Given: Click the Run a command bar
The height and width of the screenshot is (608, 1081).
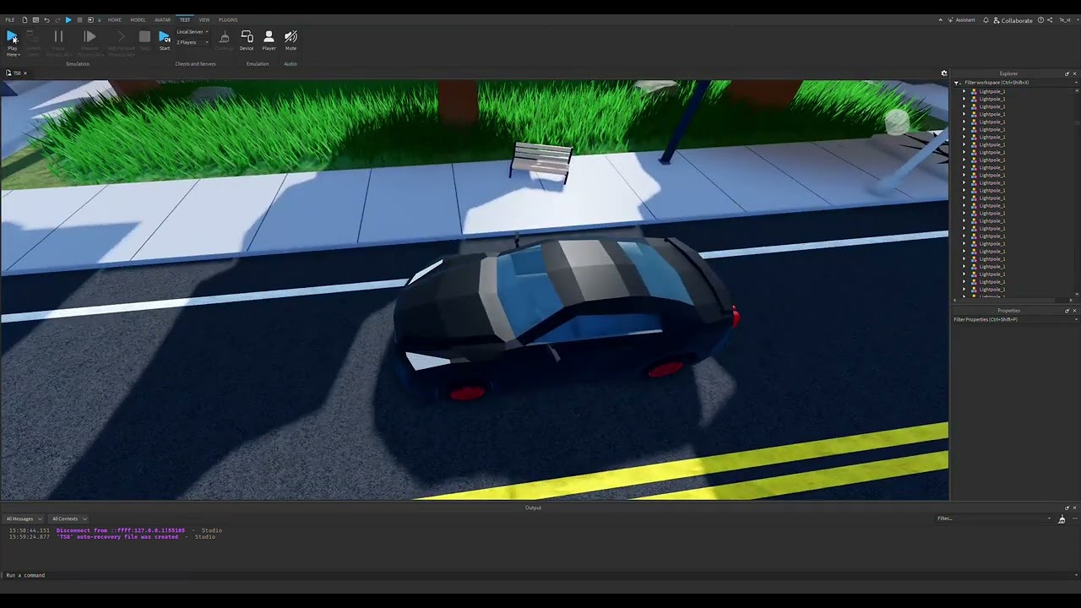Looking at the screenshot, I should click(540, 575).
